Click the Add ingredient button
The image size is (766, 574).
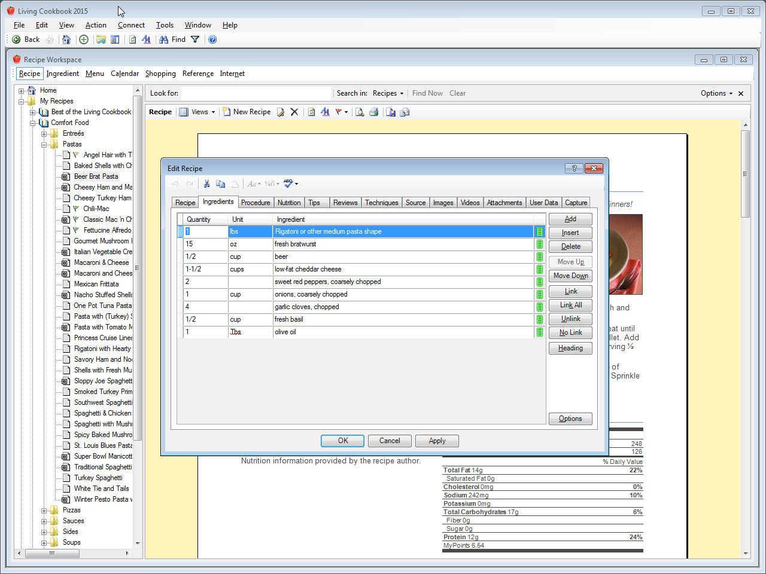[x=570, y=219]
